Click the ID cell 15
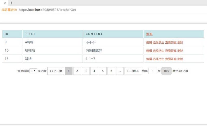Screen dimensions: 207x129 pyautogui.click(x=12, y=59)
